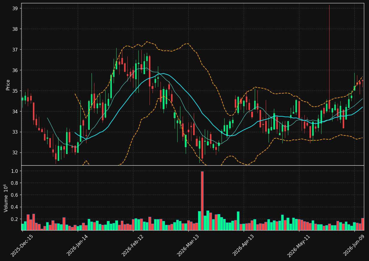
Task: Select the 2026-Jan-14 date label
Action: [x=77, y=245]
